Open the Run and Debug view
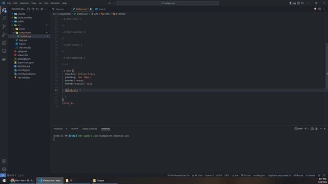The image size is (328, 184). (x=4, y=35)
